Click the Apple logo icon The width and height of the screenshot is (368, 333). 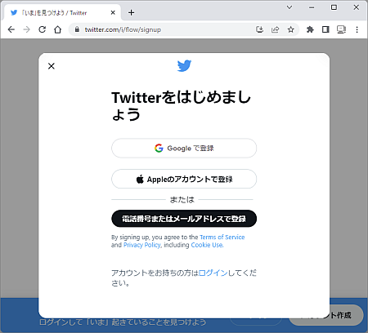[x=140, y=179]
